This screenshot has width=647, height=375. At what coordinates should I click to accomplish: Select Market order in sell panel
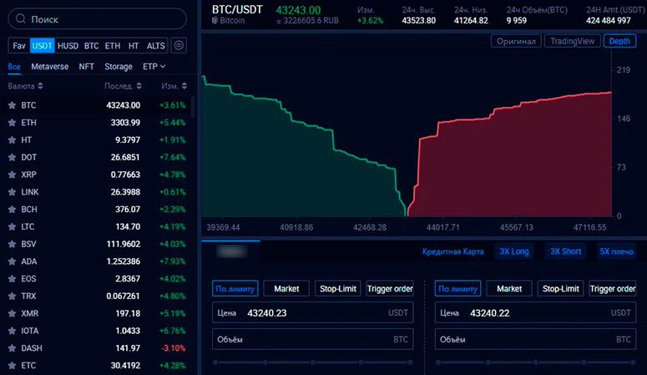click(509, 289)
